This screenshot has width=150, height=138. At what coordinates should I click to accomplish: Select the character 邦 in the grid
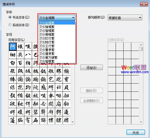59,71
